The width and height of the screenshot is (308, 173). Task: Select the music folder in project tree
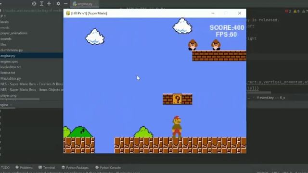(5, 28)
